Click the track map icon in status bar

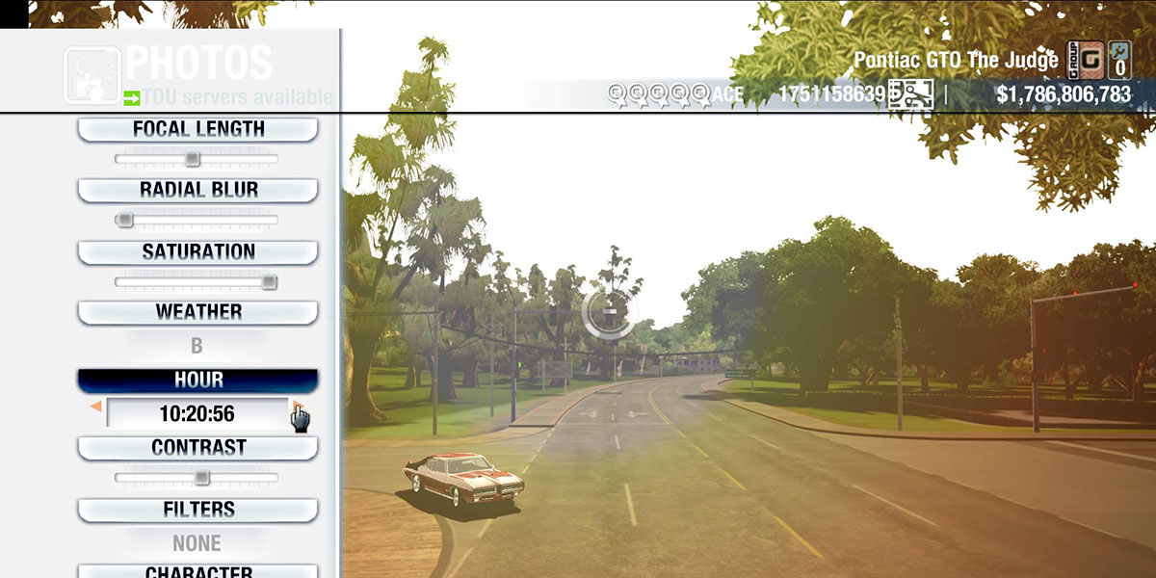910,94
